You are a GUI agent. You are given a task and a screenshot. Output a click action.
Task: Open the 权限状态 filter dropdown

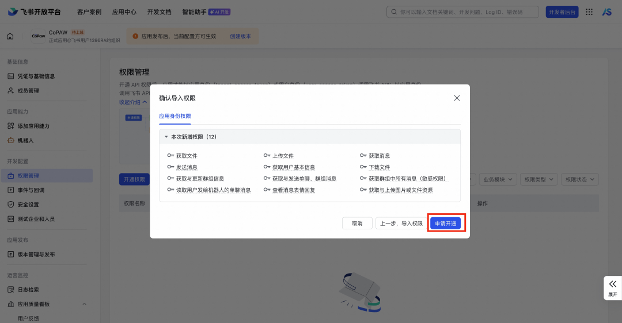(580, 179)
